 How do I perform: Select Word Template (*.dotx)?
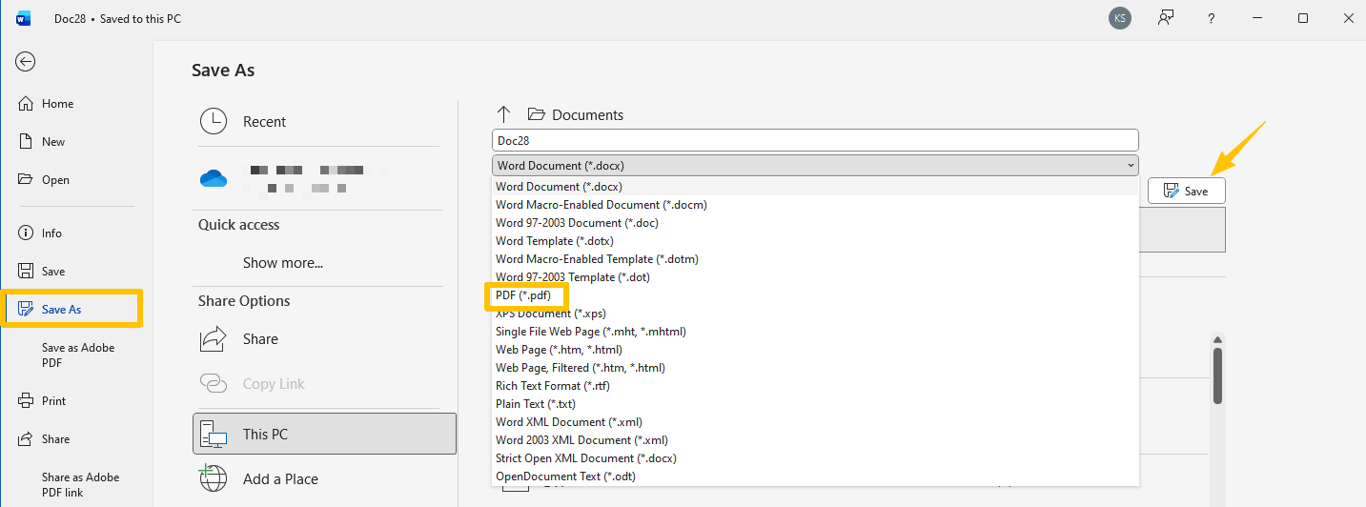click(x=815, y=241)
